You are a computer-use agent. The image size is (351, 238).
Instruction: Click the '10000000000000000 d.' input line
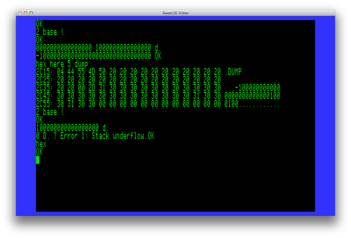[72, 128]
